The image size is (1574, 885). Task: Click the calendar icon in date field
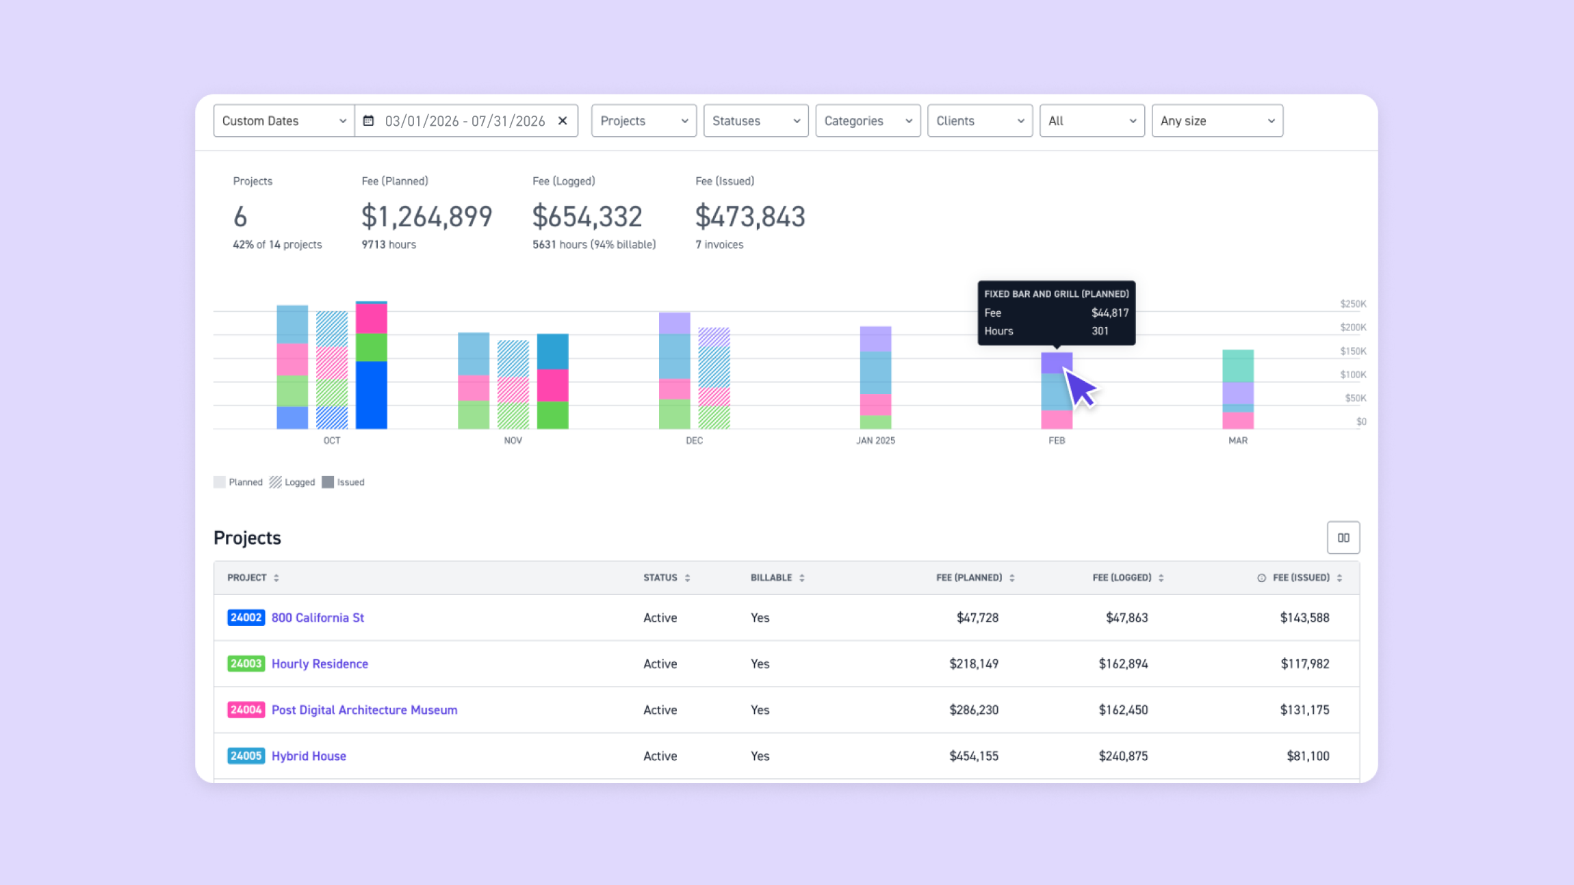pyautogui.click(x=368, y=121)
